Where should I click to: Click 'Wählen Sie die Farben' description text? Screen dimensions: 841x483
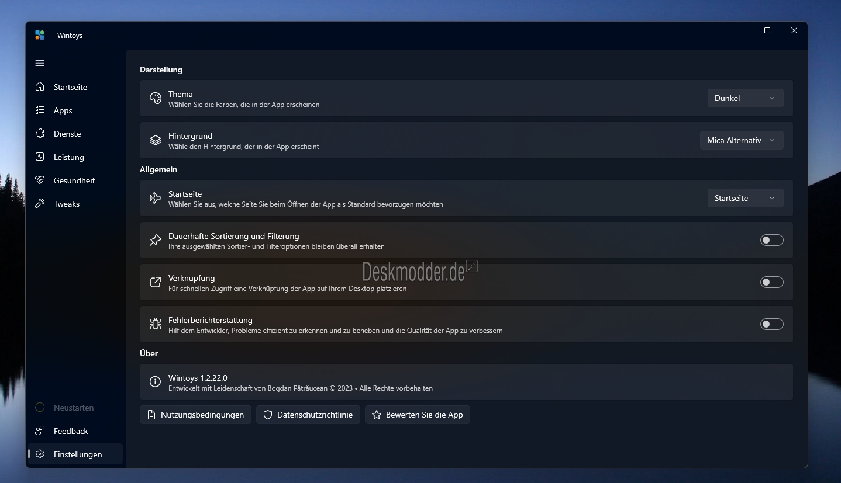pyautogui.click(x=244, y=105)
